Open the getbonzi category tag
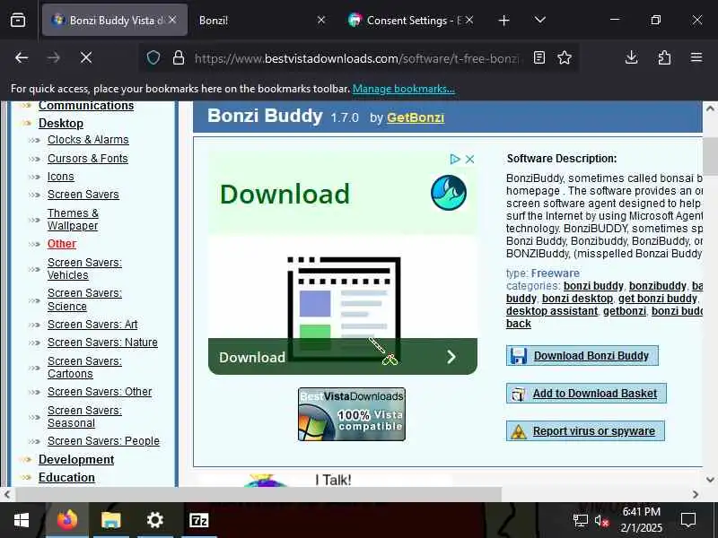Viewport: 718px width, 538px height. 625,311
